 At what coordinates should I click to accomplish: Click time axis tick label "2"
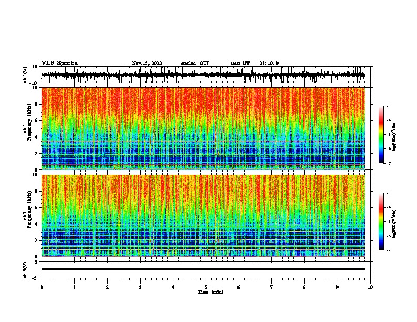pos(107,287)
